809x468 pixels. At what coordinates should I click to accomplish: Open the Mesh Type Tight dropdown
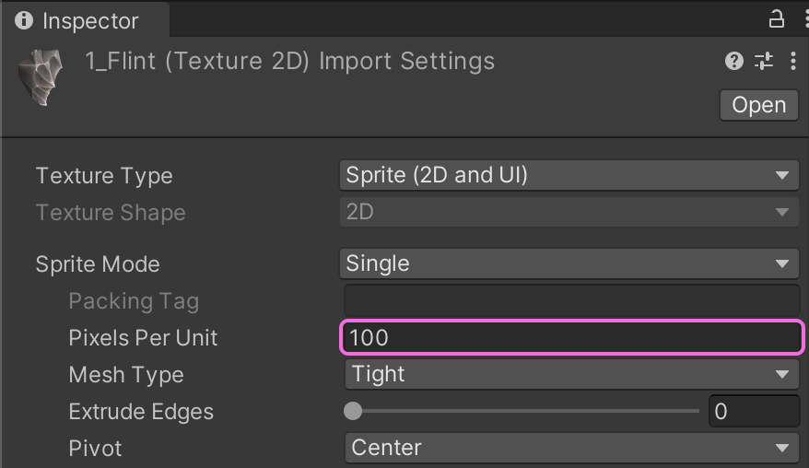pyautogui.click(x=571, y=374)
